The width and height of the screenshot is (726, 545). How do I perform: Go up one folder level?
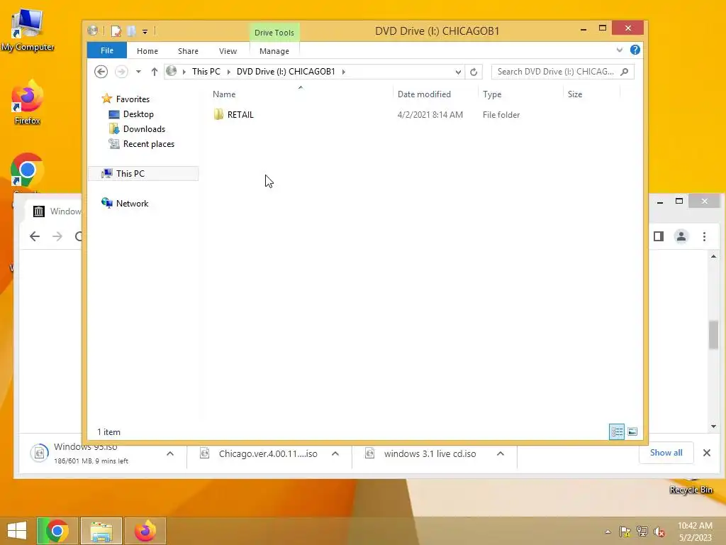pos(154,72)
